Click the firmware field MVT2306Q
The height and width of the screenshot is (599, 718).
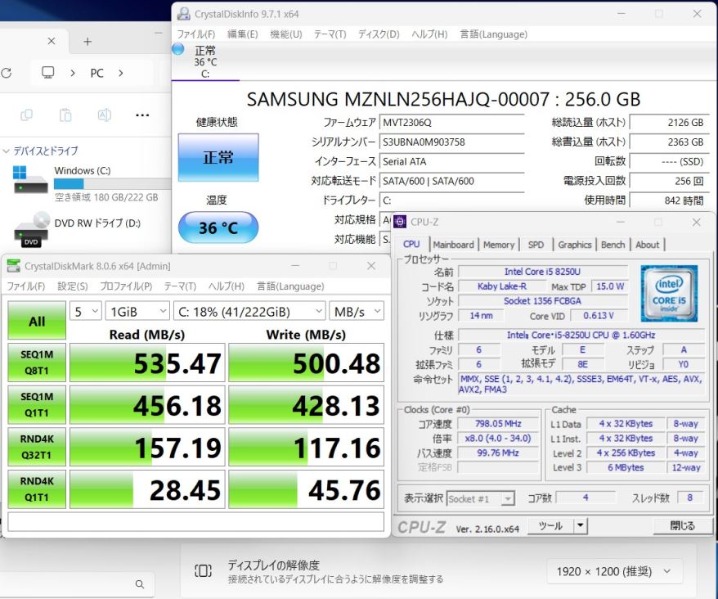point(452,123)
